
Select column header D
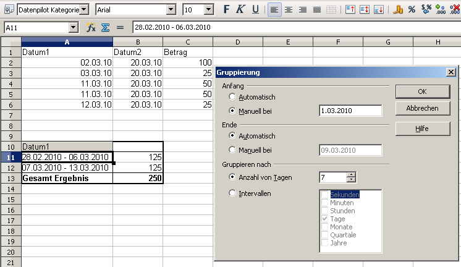(237, 42)
